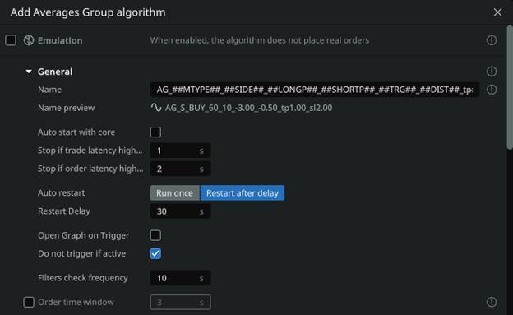Edit the algorithm Name template field
Screen dimensions: 513x315
click(x=315, y=90)
